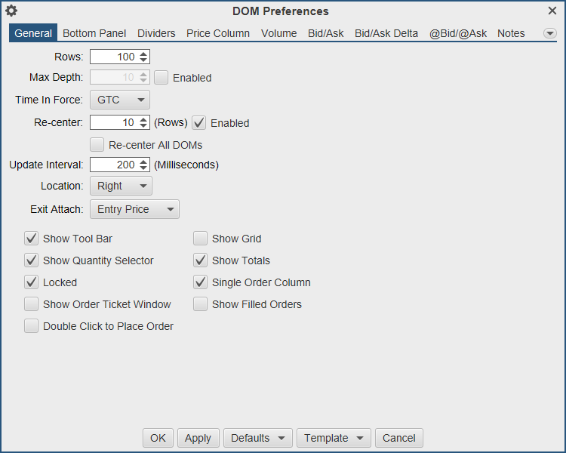
Task: Open the Bid/Ask Delta tab
Action: 386,33
